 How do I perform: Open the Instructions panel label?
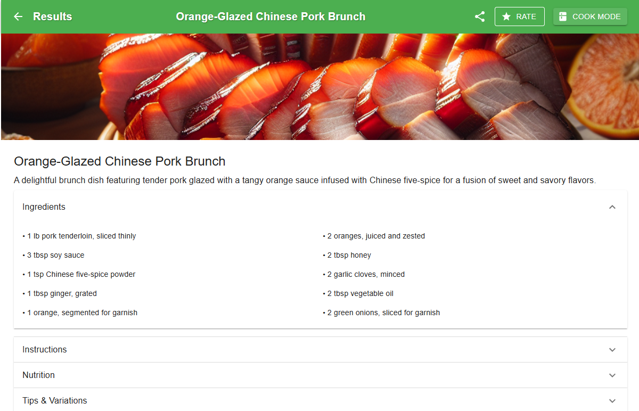pyautogui.click(x=45, y=350)
